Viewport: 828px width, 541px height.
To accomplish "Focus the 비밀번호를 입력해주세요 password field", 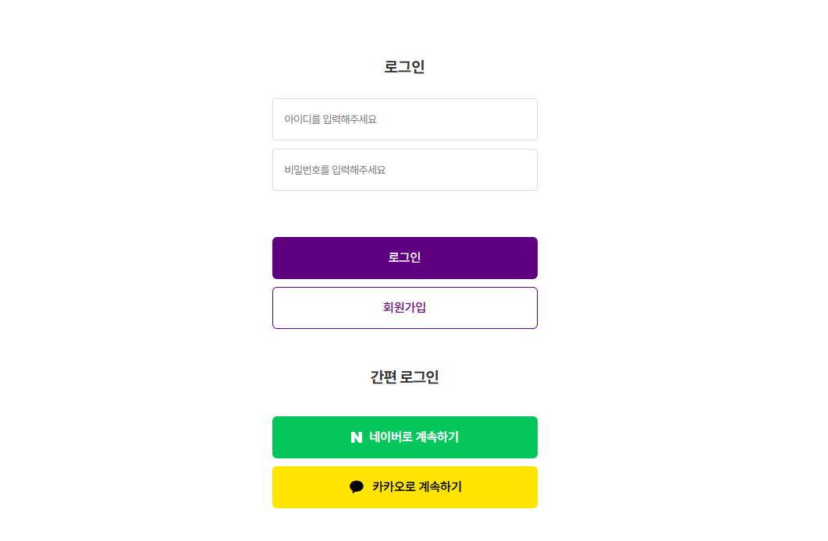I will pyautogui.click(x=404, y=170).
